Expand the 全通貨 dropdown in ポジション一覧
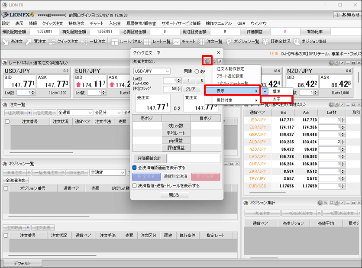362x268 pixels. click(x=107, y=172)
